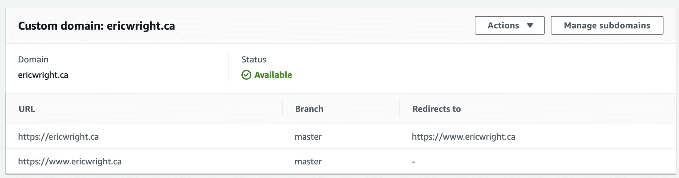Screen dimensions: 679x178
Task: Click the green checkmark status icon
Action: coord(246,75)
